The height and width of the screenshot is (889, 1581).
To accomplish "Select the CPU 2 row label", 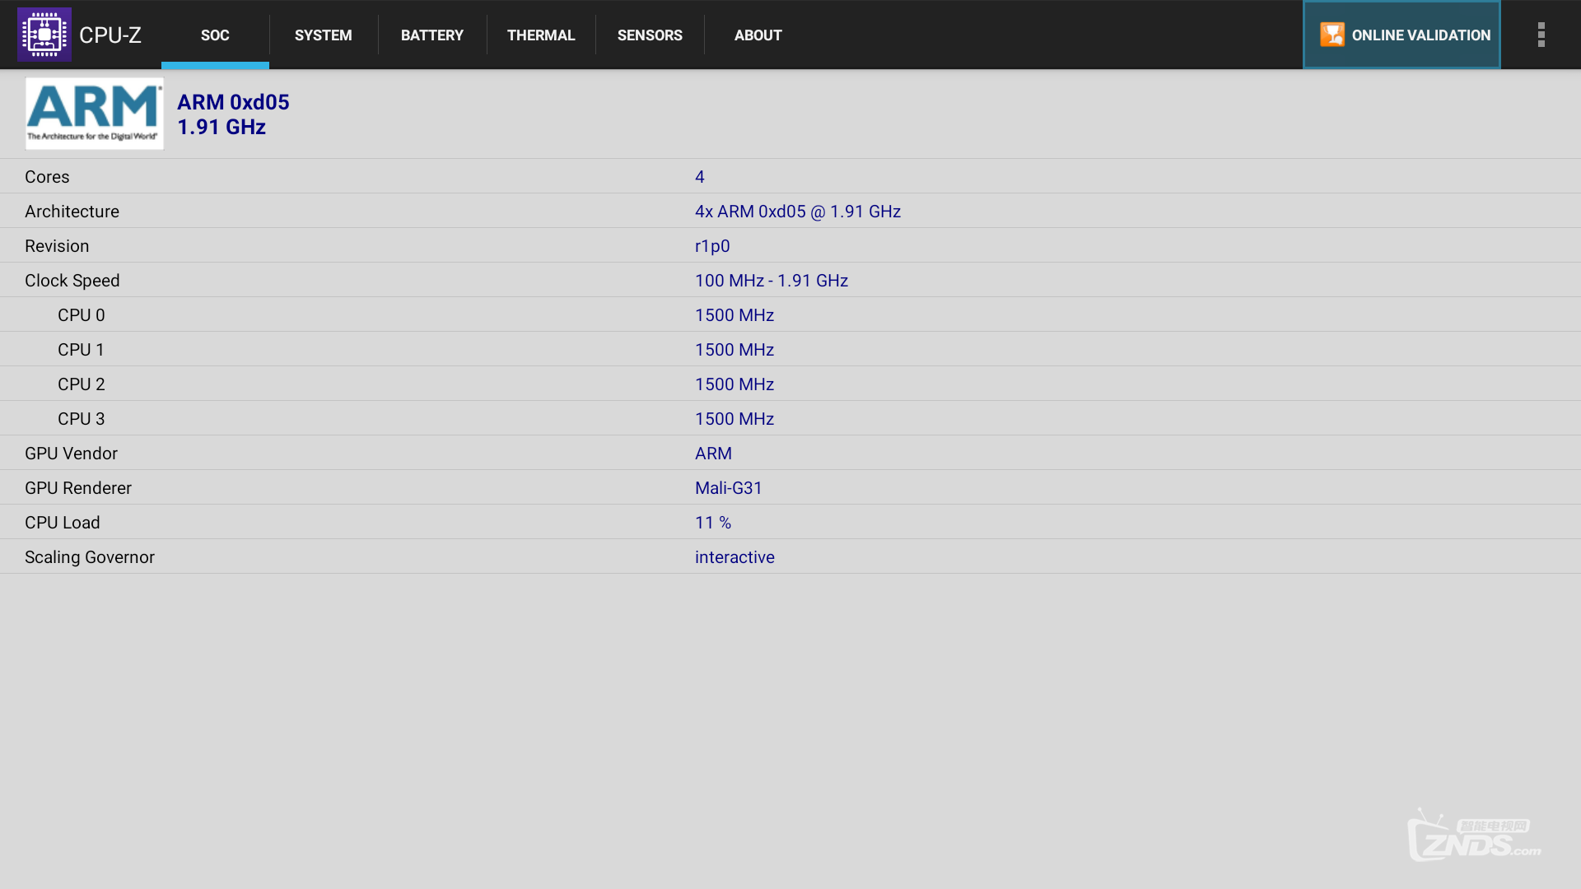I will pyautogui.click(x=82, y=384).
